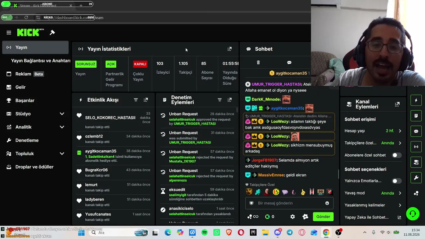Image resolution: width=425 pixels, height=239 pixels.
Task: Open Yavaş mod setting chevron
Action: [400, 193]
